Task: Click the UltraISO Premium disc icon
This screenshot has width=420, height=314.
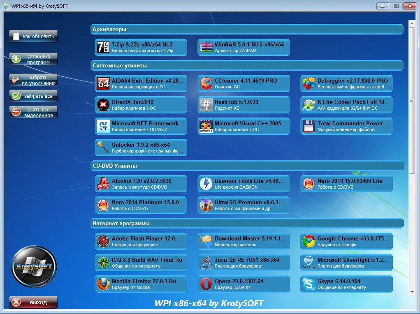Action: click(206, 205)
